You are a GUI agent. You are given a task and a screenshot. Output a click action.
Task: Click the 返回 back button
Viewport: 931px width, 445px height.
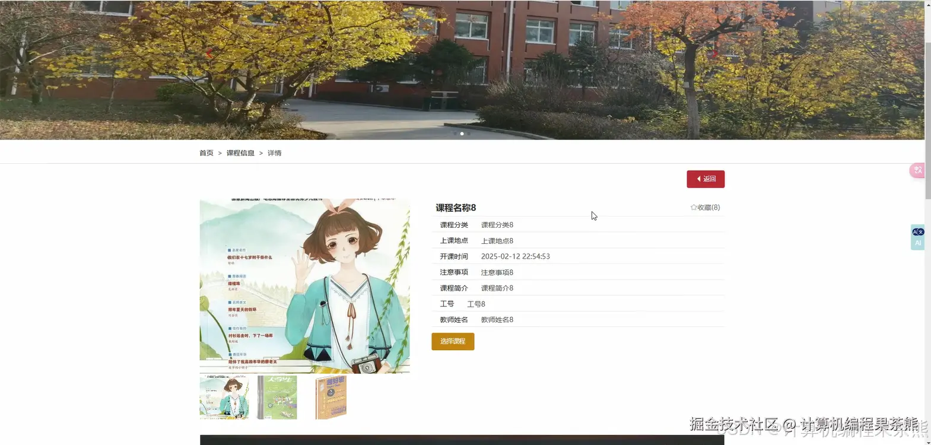706,179
